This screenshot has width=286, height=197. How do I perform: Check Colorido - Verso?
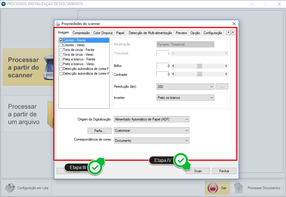click(x=61, y=45)
